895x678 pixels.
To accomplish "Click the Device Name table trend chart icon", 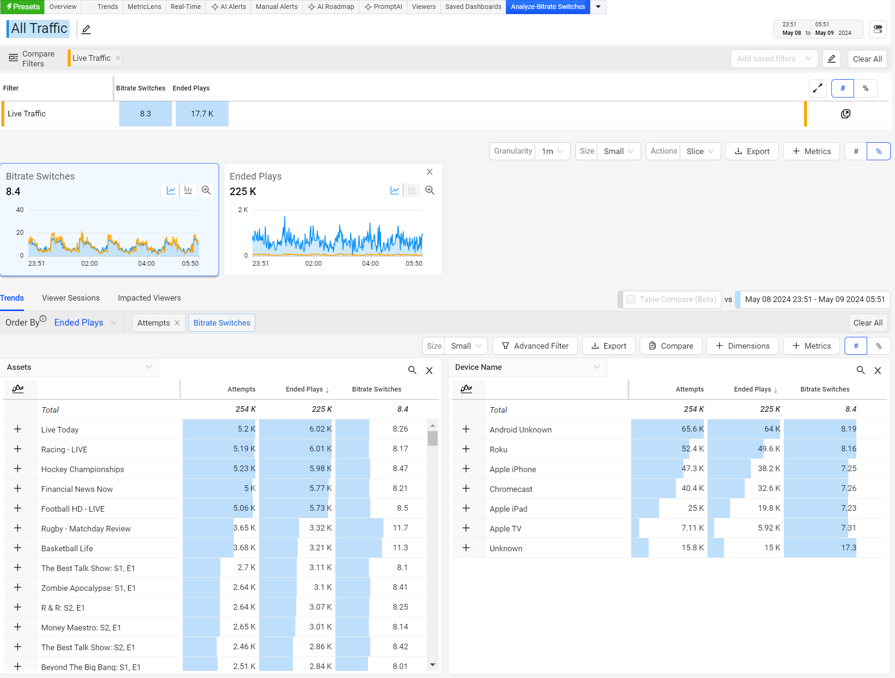I will click(466, 389).
